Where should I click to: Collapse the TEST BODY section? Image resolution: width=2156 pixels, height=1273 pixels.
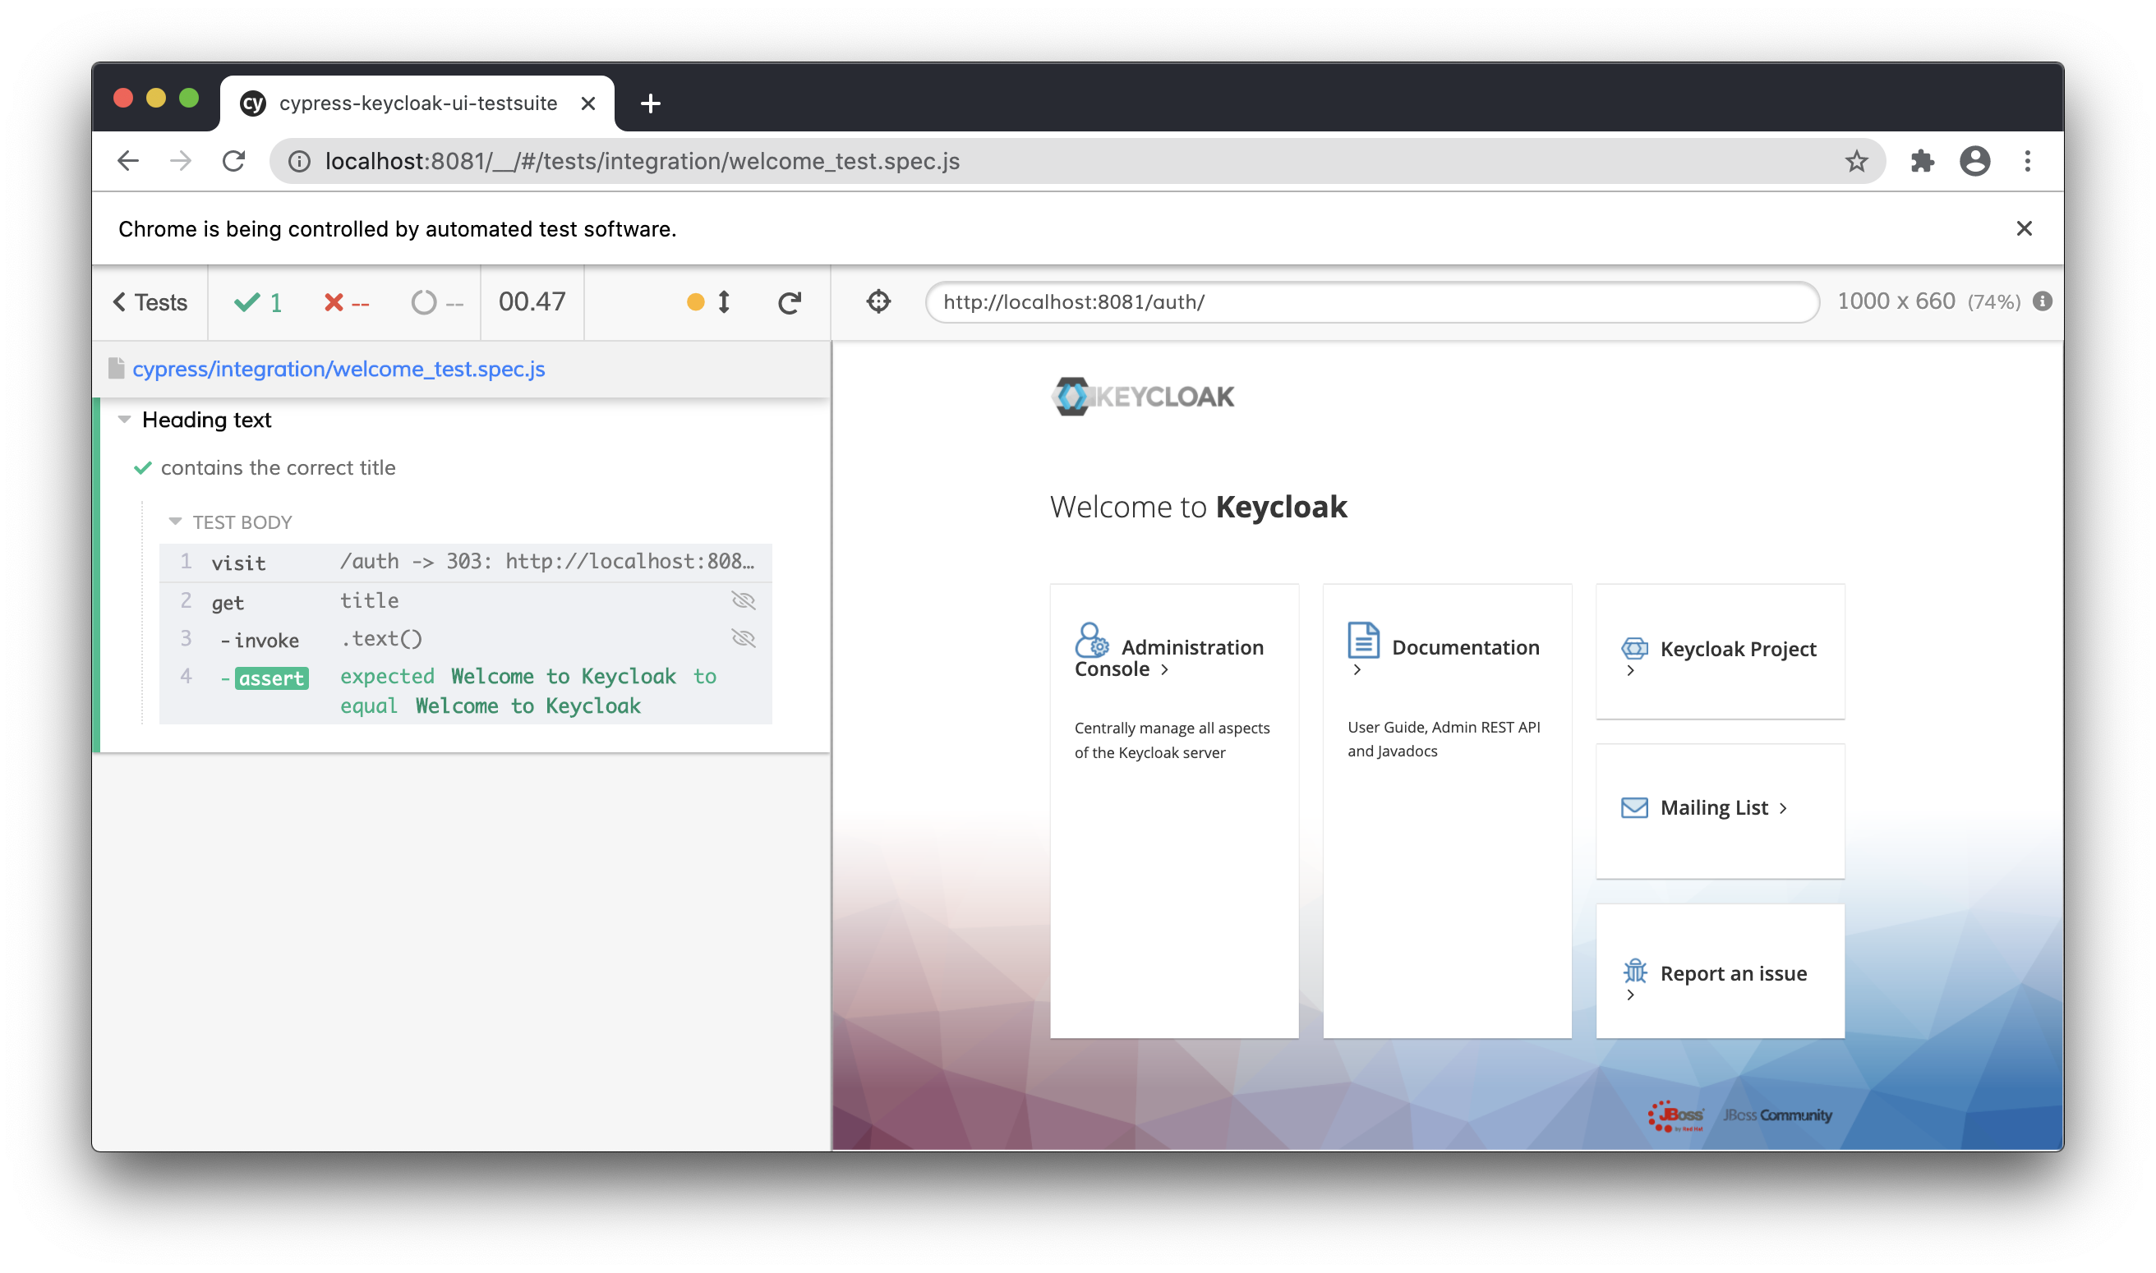[175, 522]
